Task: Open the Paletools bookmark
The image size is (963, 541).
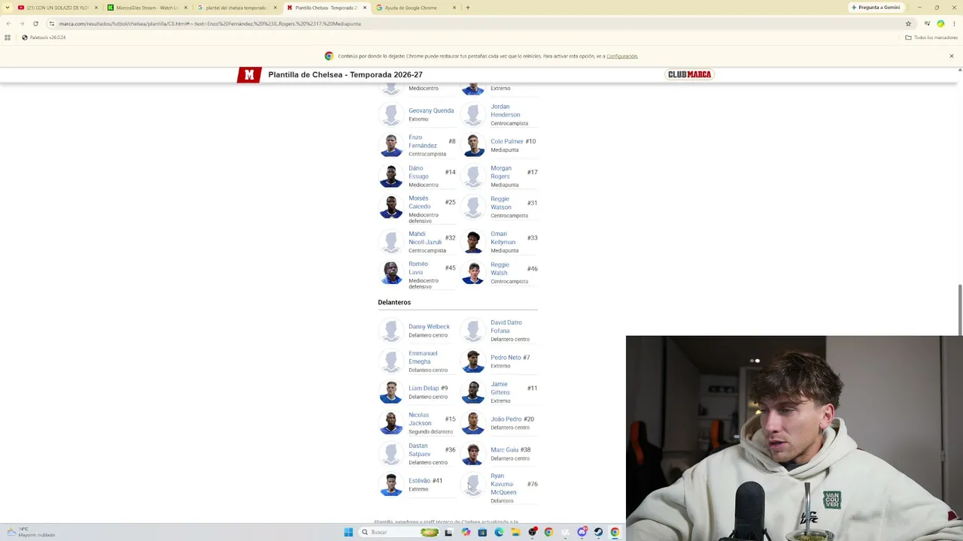Action: [44, 38]
